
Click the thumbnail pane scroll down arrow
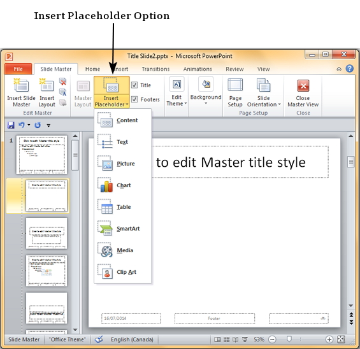75,330
